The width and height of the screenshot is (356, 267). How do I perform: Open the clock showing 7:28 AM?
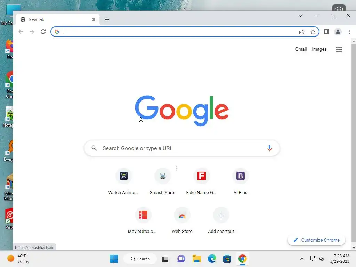pyautogui.click(x=340, y=259)
